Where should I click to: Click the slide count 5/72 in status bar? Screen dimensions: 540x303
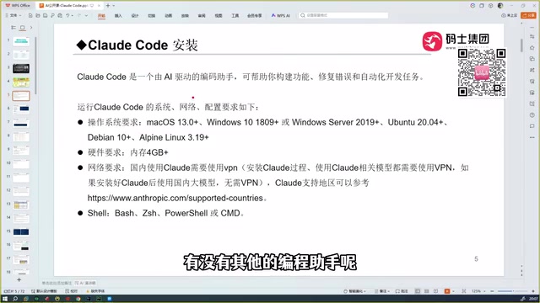14,291
